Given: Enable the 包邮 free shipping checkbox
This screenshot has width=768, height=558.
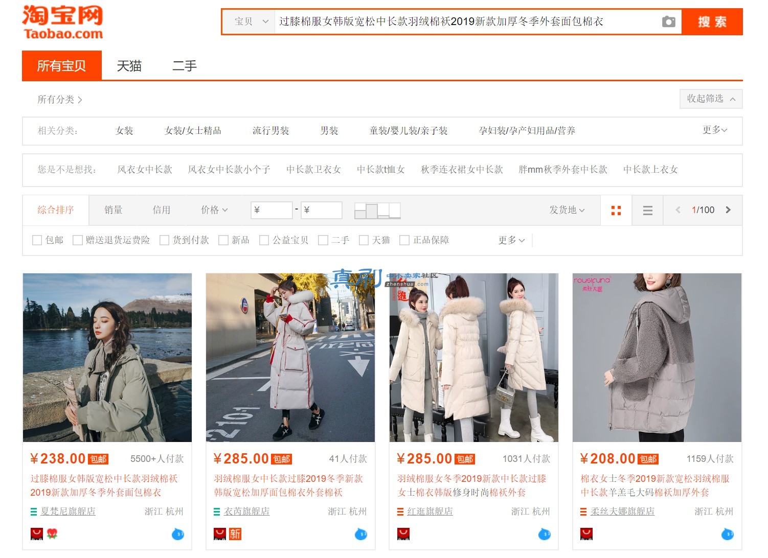Looking at the screenshot, I should tap(37, 240).
